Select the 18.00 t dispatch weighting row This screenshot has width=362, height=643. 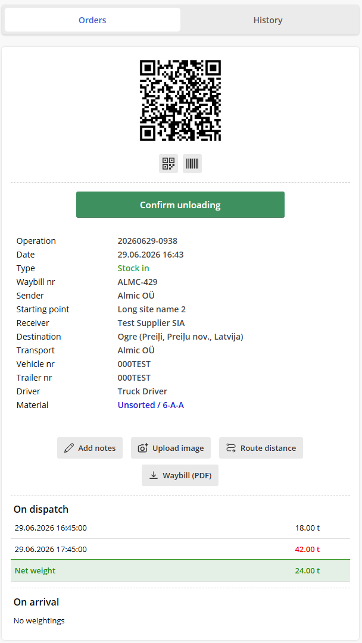tap(180, 528)
